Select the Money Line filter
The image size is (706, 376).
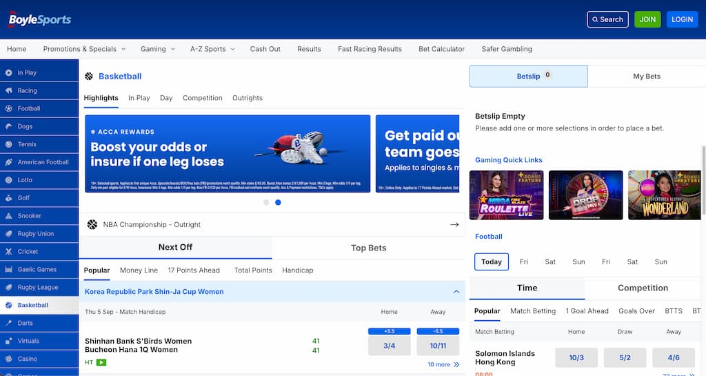pyautogui.click(x=139, y=270)
